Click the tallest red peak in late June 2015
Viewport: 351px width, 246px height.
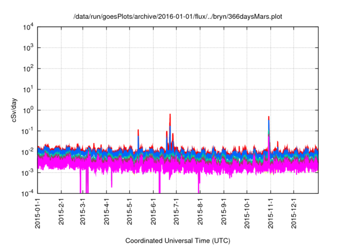click(x=170, y=115)
